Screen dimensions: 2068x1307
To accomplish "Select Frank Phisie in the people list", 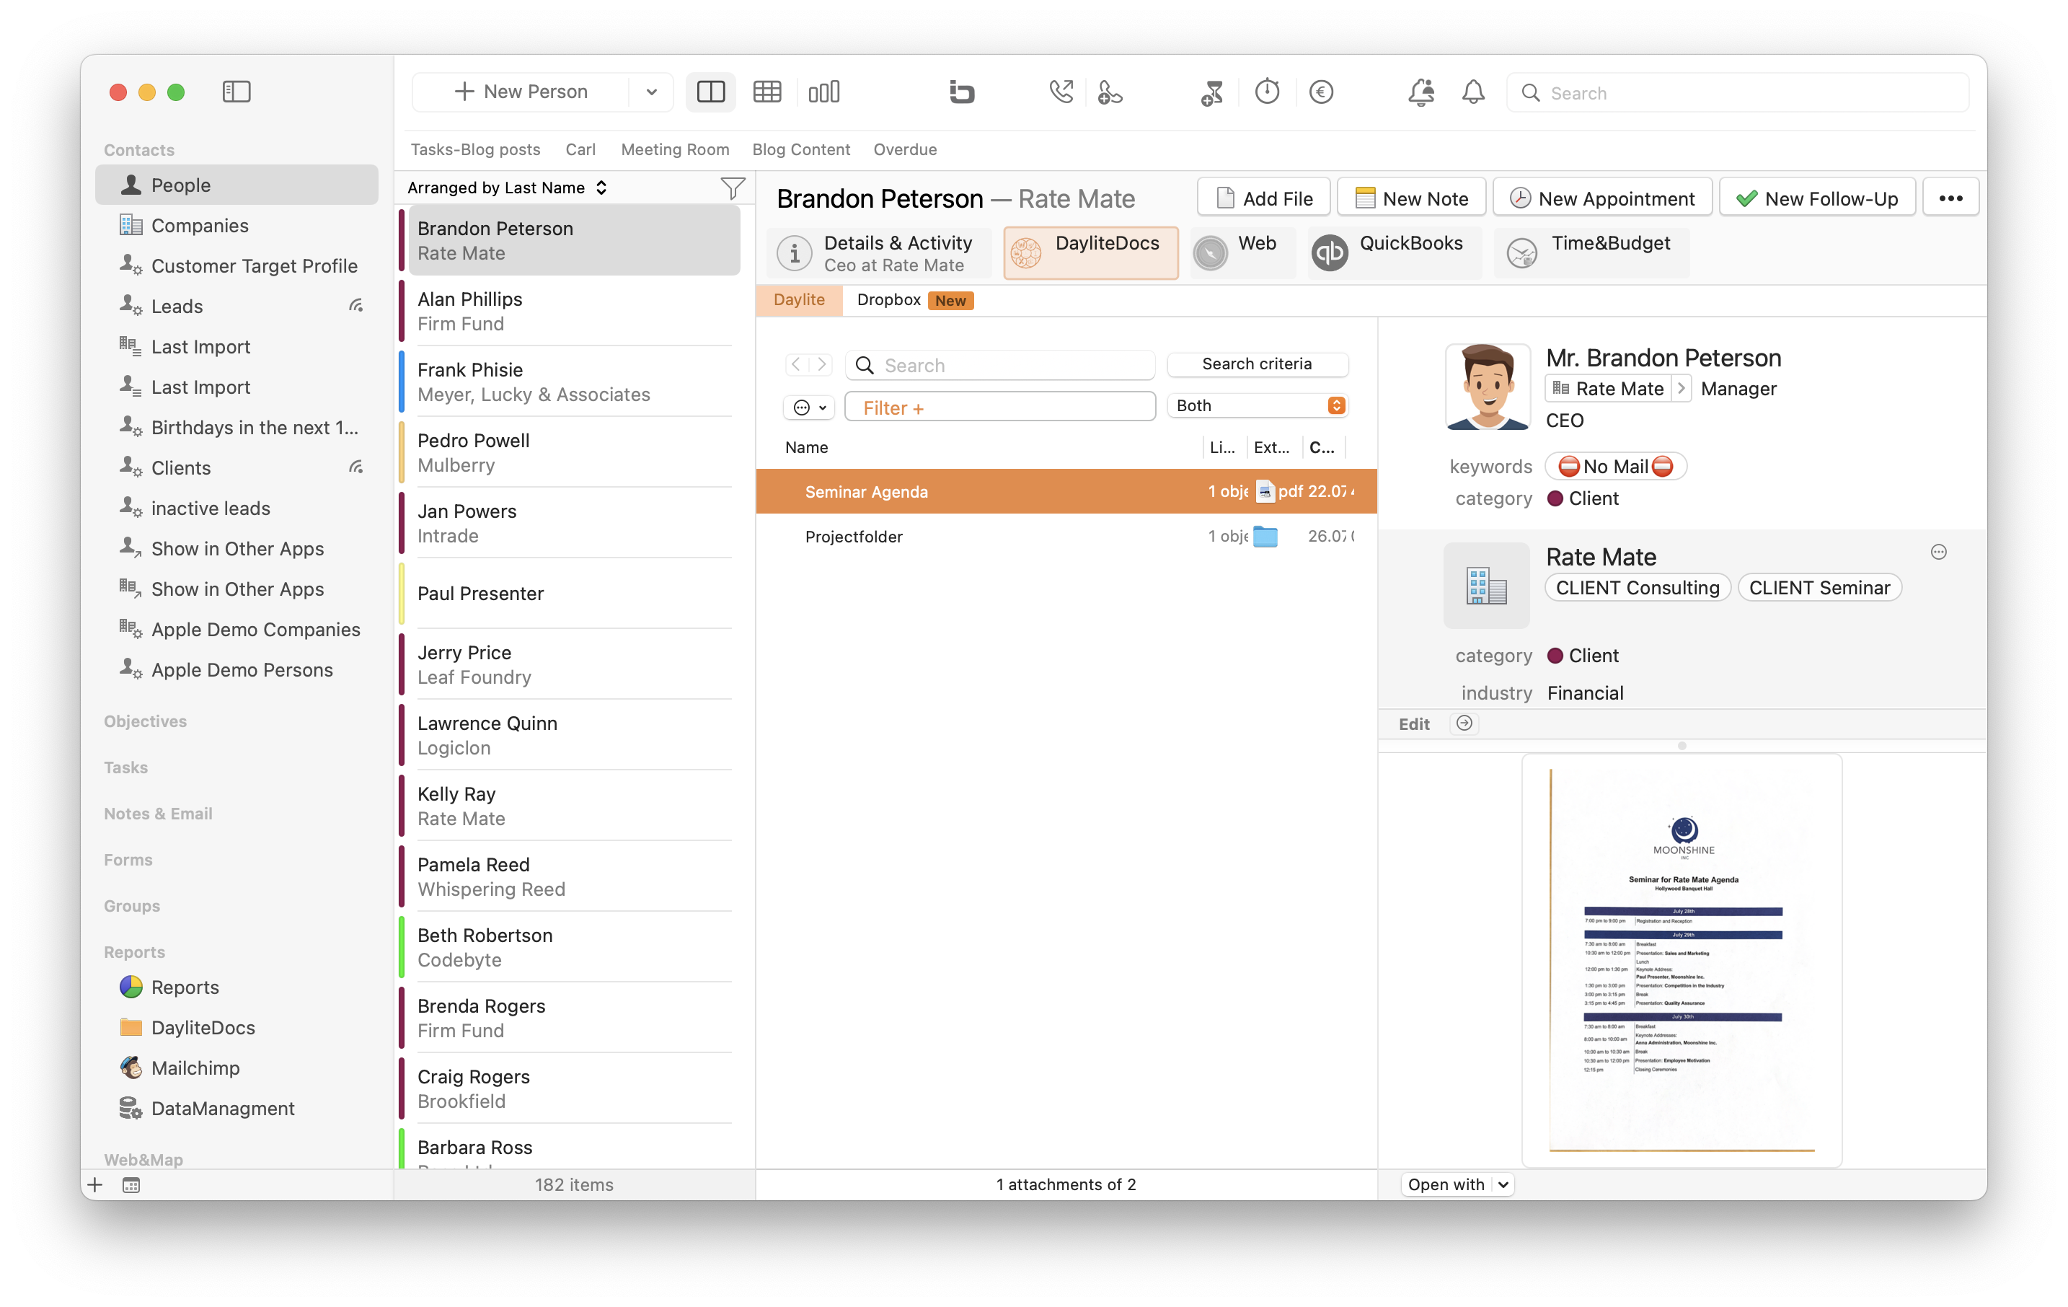I will point(574,382).
